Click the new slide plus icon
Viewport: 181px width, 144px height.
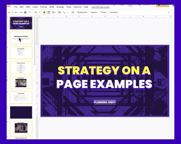[x=9, y=13]
